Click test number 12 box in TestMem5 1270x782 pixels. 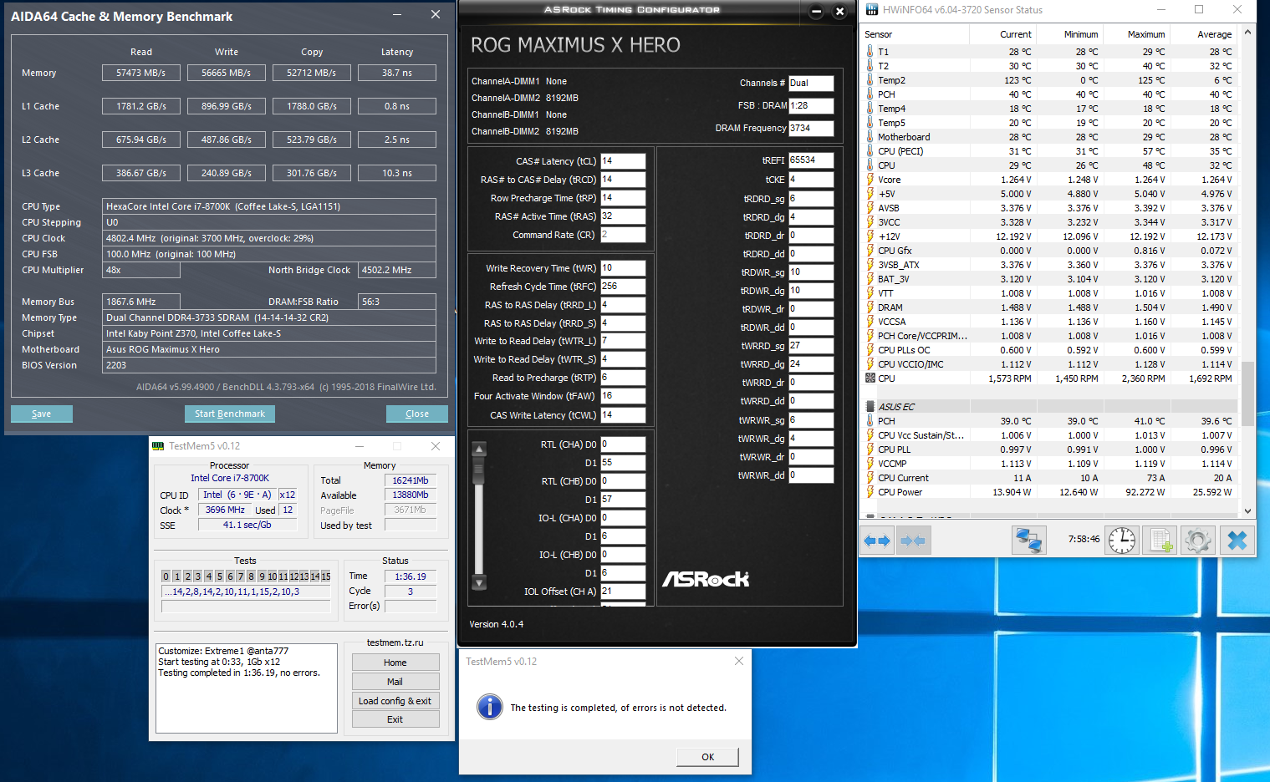[293, 576]
